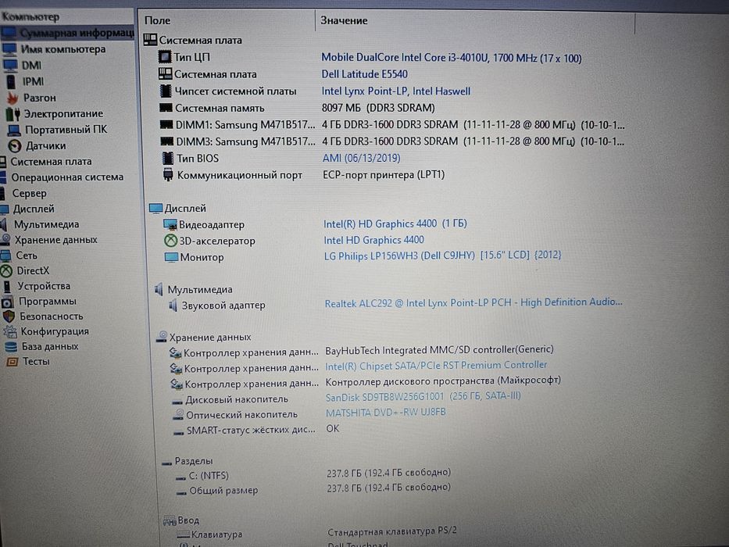Click speaker icon beside Звуковой адаптер
729x547 pixels.
173,306
